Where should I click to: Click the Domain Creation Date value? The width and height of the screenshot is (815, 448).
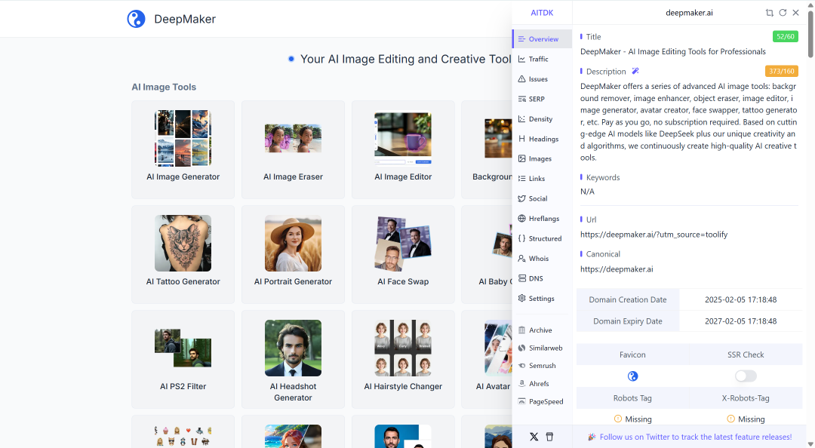coord(741,299)
